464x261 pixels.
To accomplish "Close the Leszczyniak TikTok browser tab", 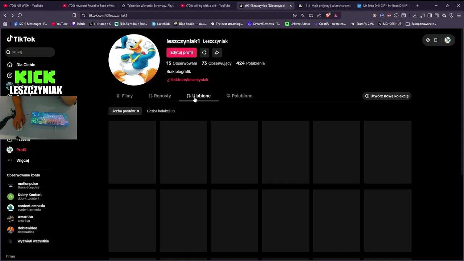I will point(290,6).
